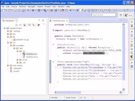This screenshot has height=101, width=135.
Task: Click the Show Whitespace Characters pilcrow icon
Action: point(93,10)
